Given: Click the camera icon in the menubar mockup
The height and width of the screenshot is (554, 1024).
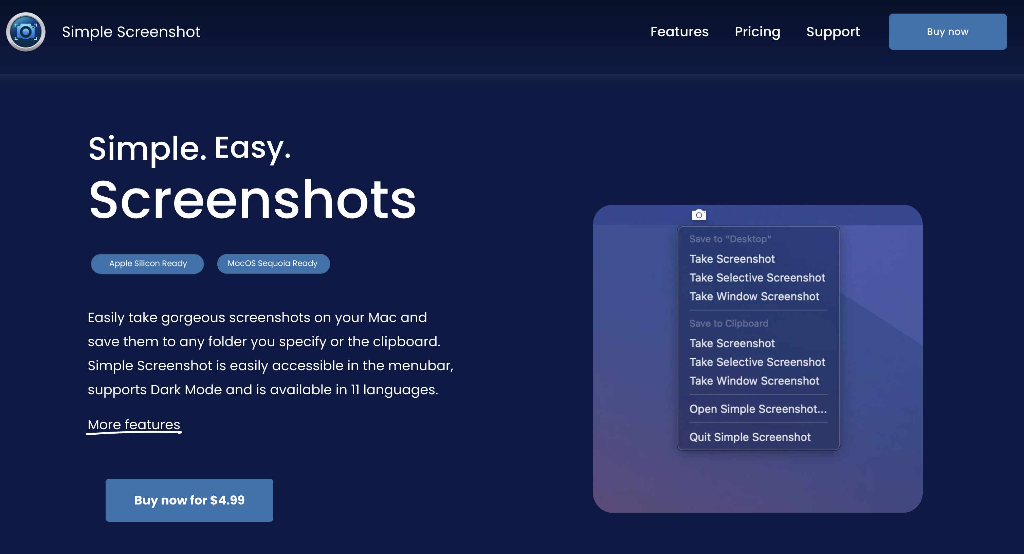Looking at the screenshot, I should [699, 215].
